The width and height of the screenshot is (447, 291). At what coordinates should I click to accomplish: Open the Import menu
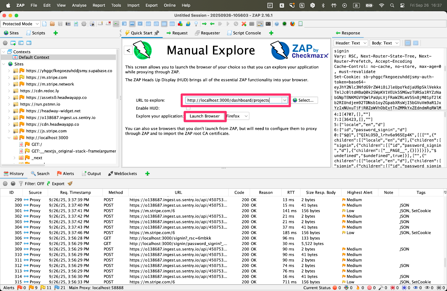tap(133, 5)
